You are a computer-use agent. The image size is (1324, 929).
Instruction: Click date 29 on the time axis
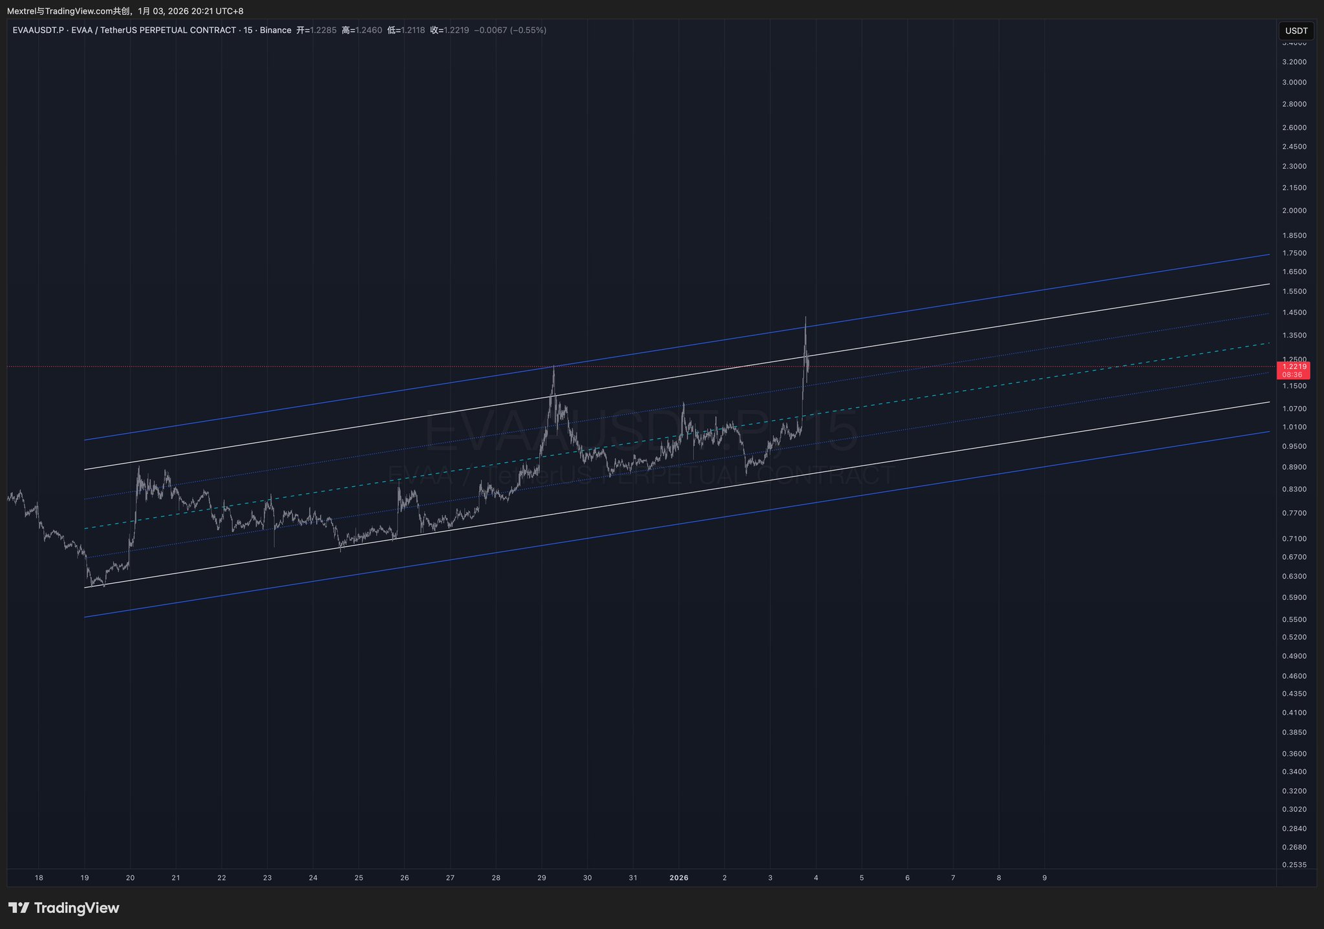click(541, 878)
